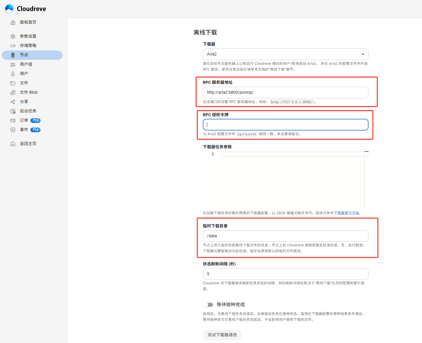Viewport: 422px width, 343px height.
Task: Enable the seeding wait option
Action: [208, 304]
